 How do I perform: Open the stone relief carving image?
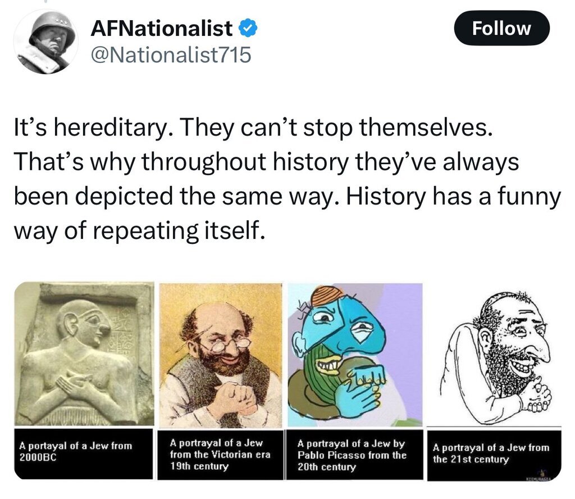pos(84,354)
